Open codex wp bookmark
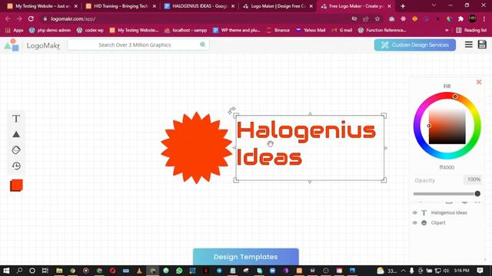492x276 pixels. 90,31
